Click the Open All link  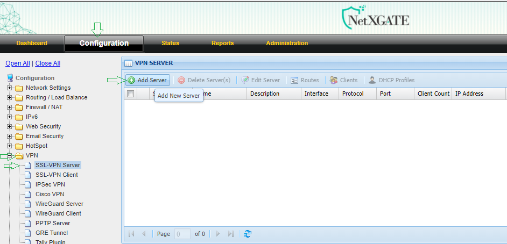click(x=17, y=63)
